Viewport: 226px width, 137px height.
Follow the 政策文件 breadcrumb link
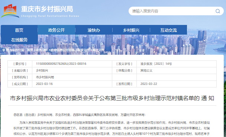pyautogui.click(x=84, y=50)
